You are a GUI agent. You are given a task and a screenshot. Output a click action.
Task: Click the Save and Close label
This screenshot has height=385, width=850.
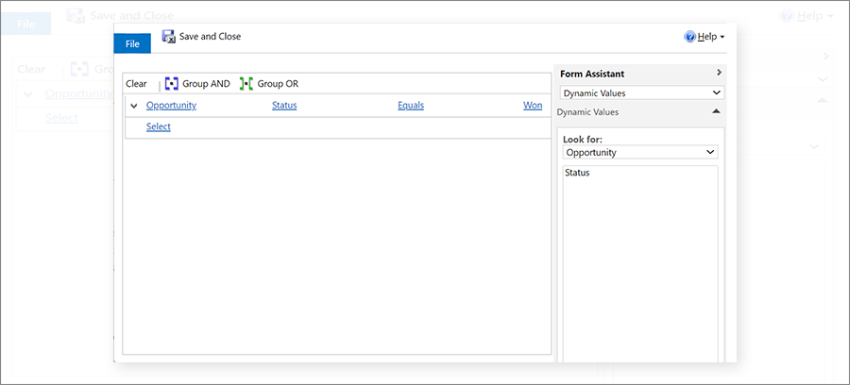click(211, 36)
